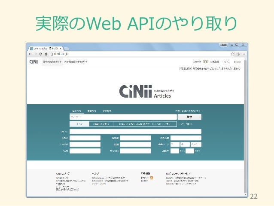
Task: Go back with the browser back arrow
Action: 30,54
